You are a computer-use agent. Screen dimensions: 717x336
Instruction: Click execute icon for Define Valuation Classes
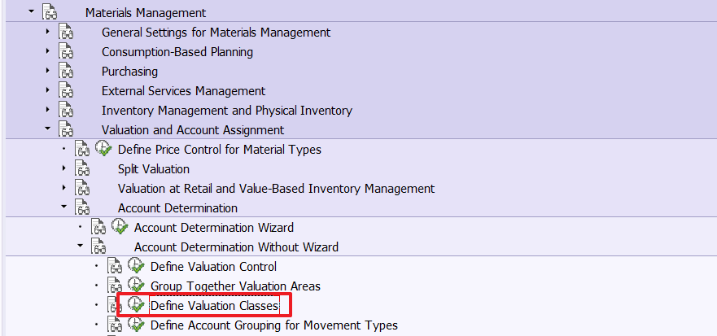pos(136,306)
